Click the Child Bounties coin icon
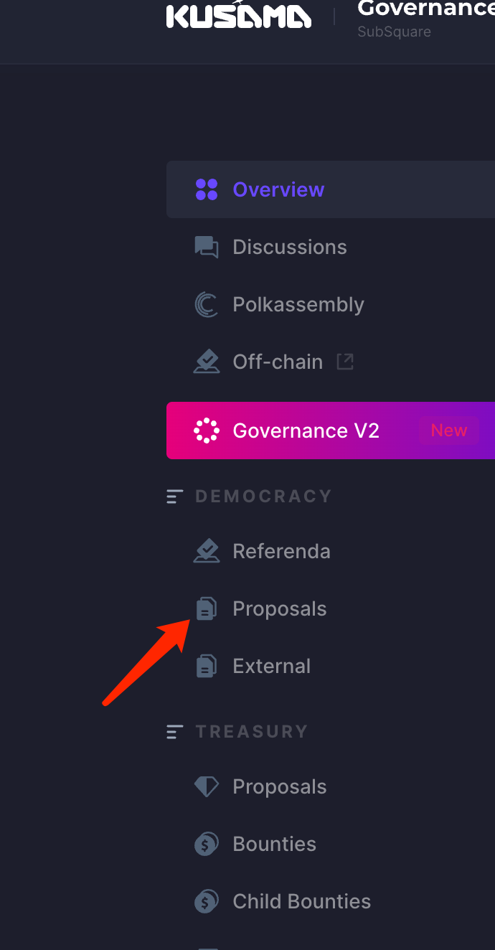 point(207,901)
